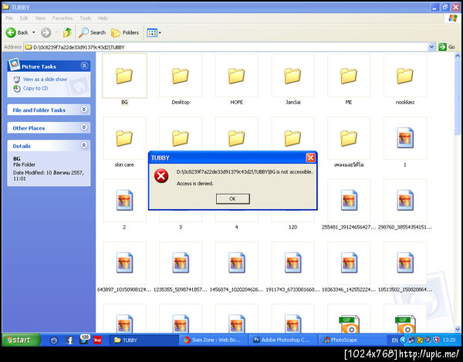Screen dimensions: 463x362
Task: Select the JamSai folder
Action: coord(292,80)
